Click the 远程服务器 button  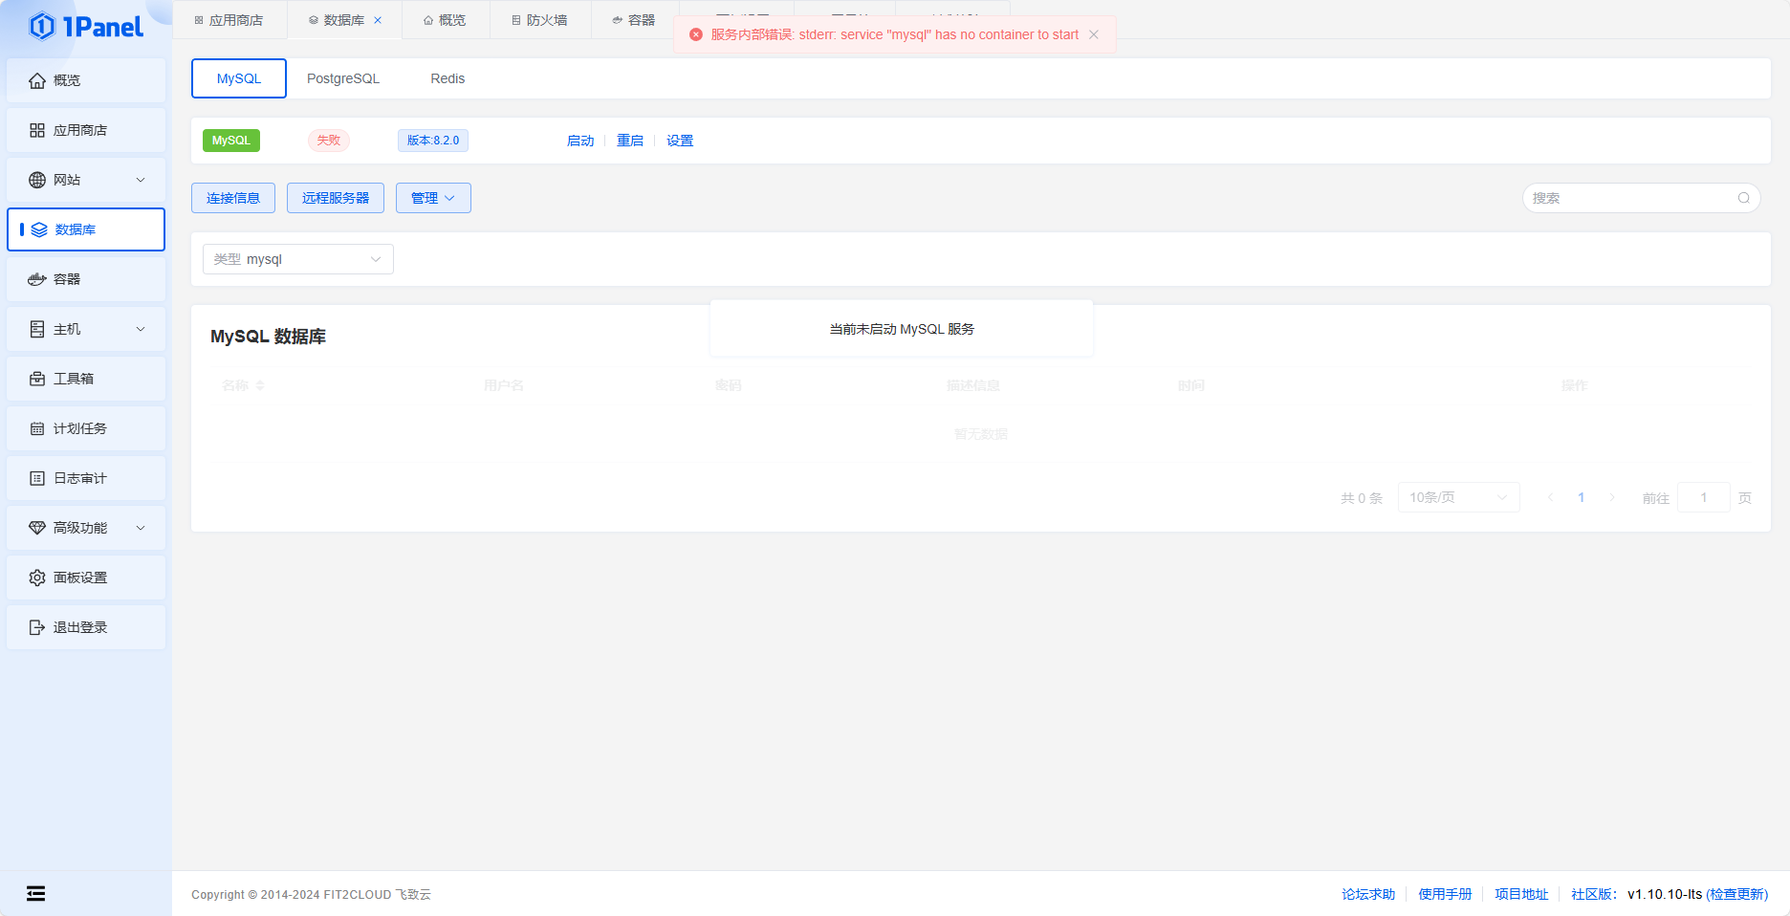coord(336,198)
